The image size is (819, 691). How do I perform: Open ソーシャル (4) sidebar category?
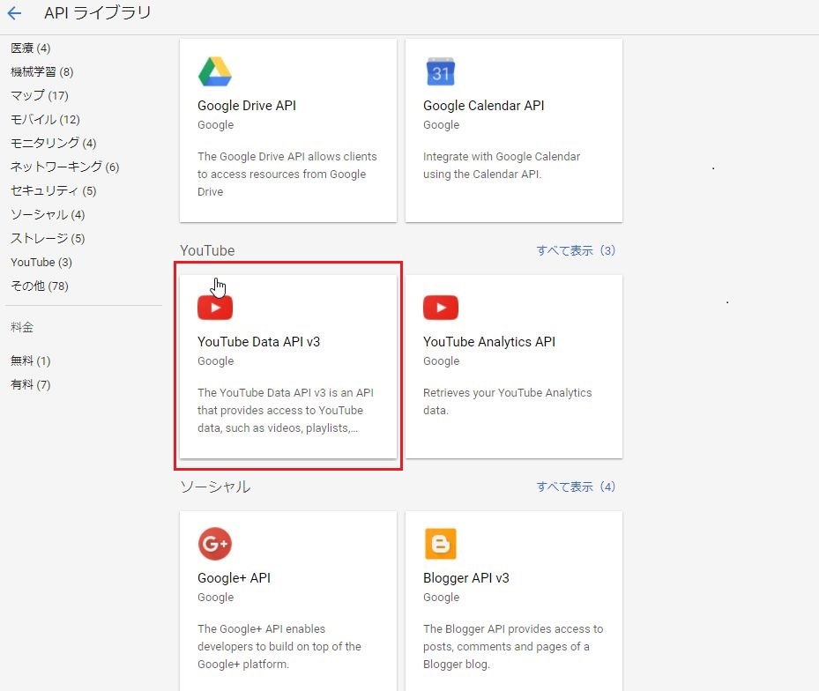(x=48, y=215)
